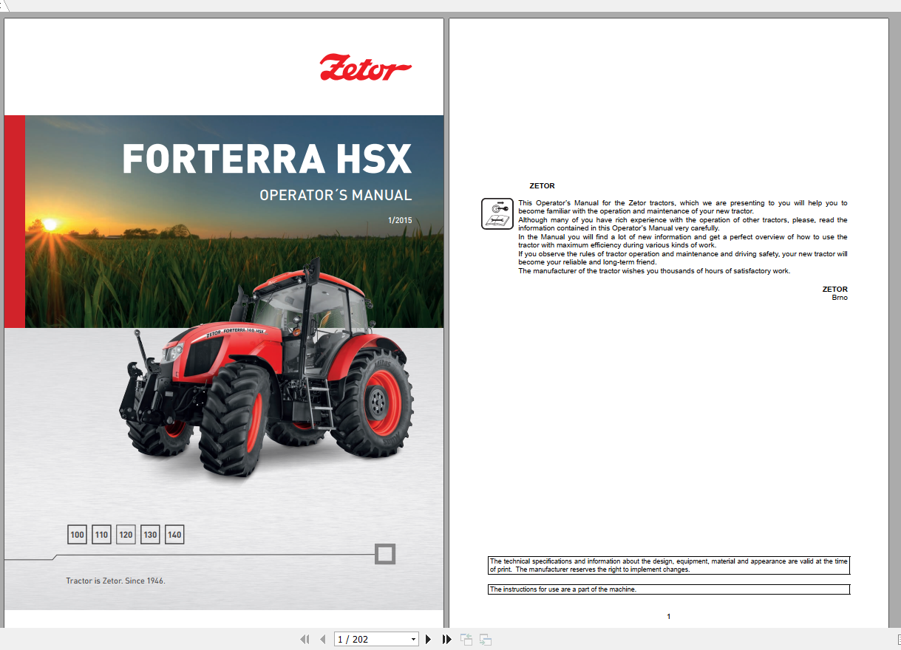This screenshot has width=901, height=650.
Task: Click the model box labeled 140
Action: click(x=174, y=535)
